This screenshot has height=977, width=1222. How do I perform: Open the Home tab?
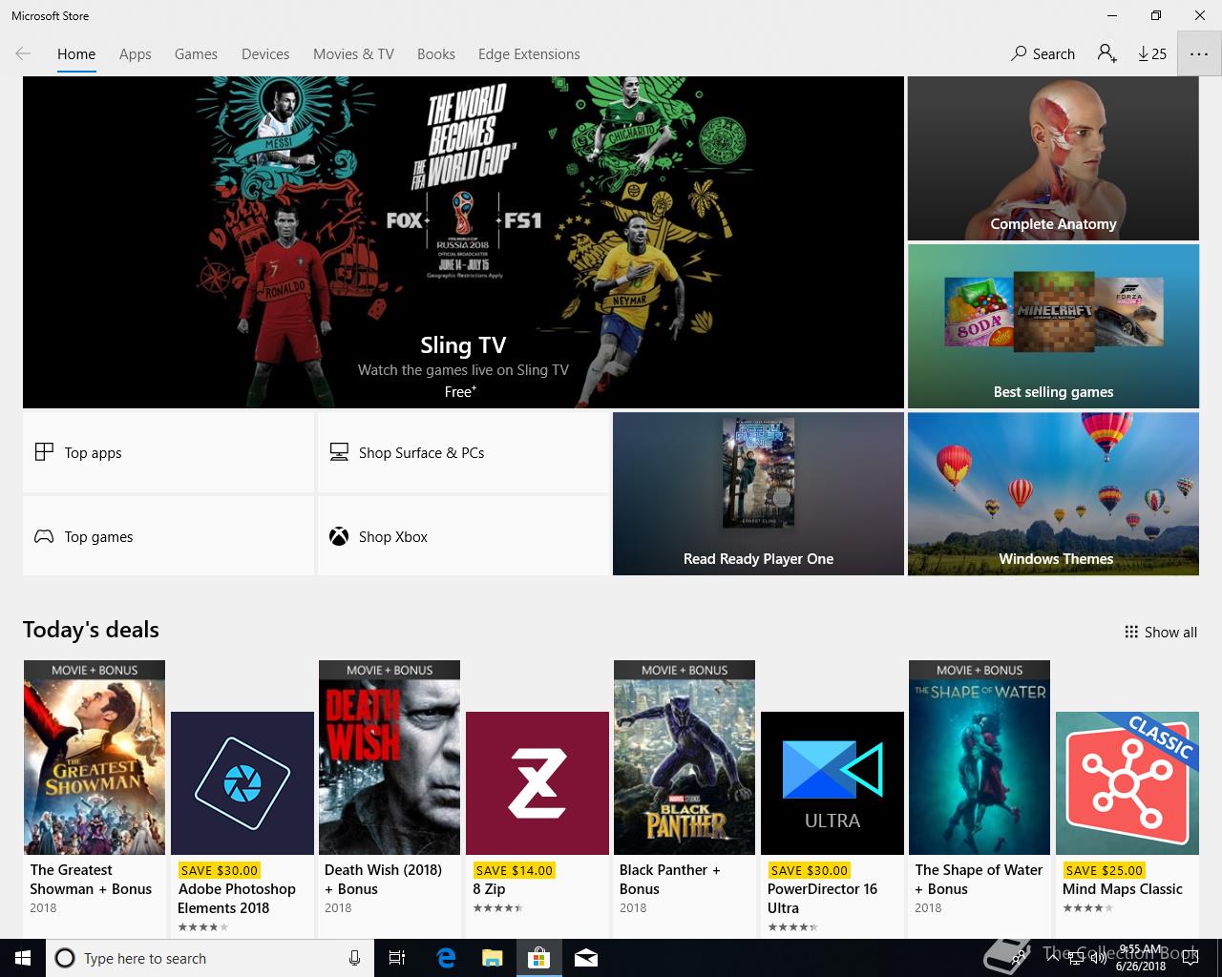click(x=76, y=54)
